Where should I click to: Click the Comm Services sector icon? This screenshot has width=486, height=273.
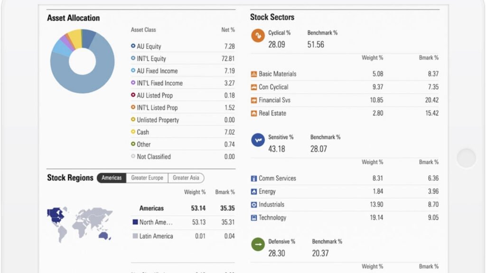254,179
